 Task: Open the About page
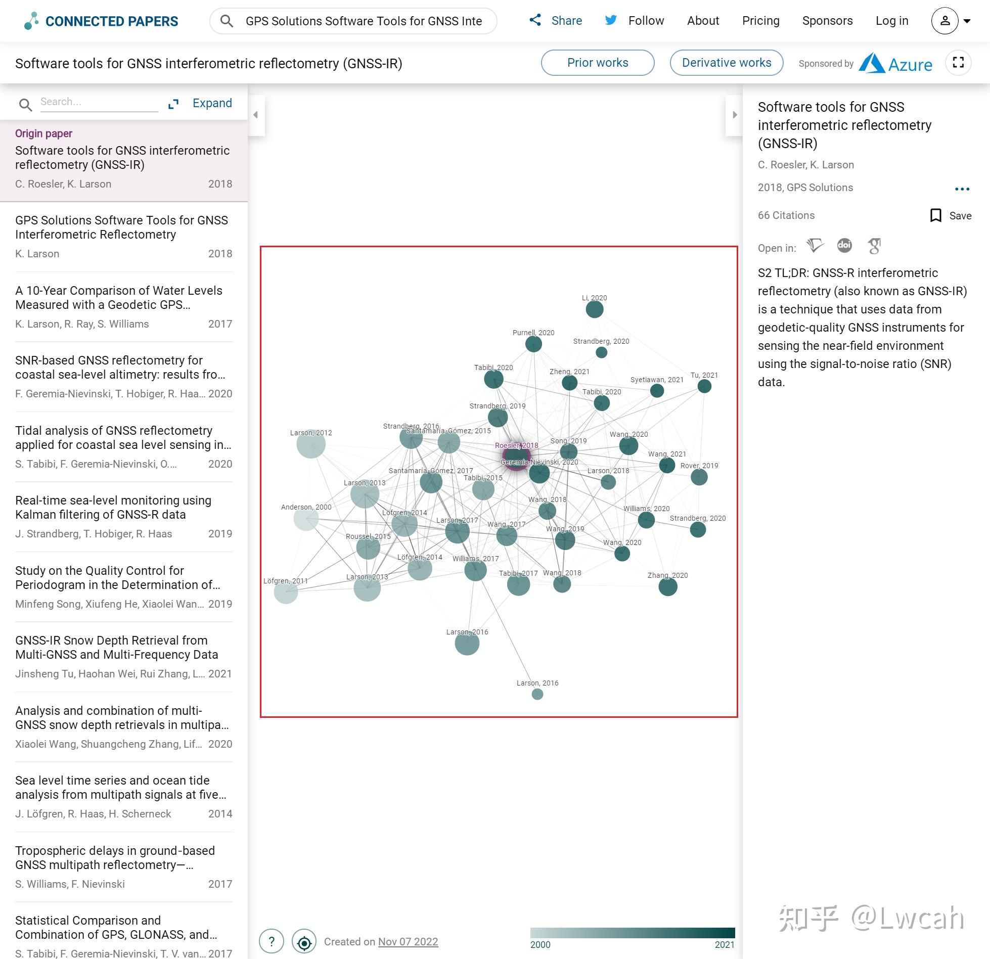(x=703, y=21)
